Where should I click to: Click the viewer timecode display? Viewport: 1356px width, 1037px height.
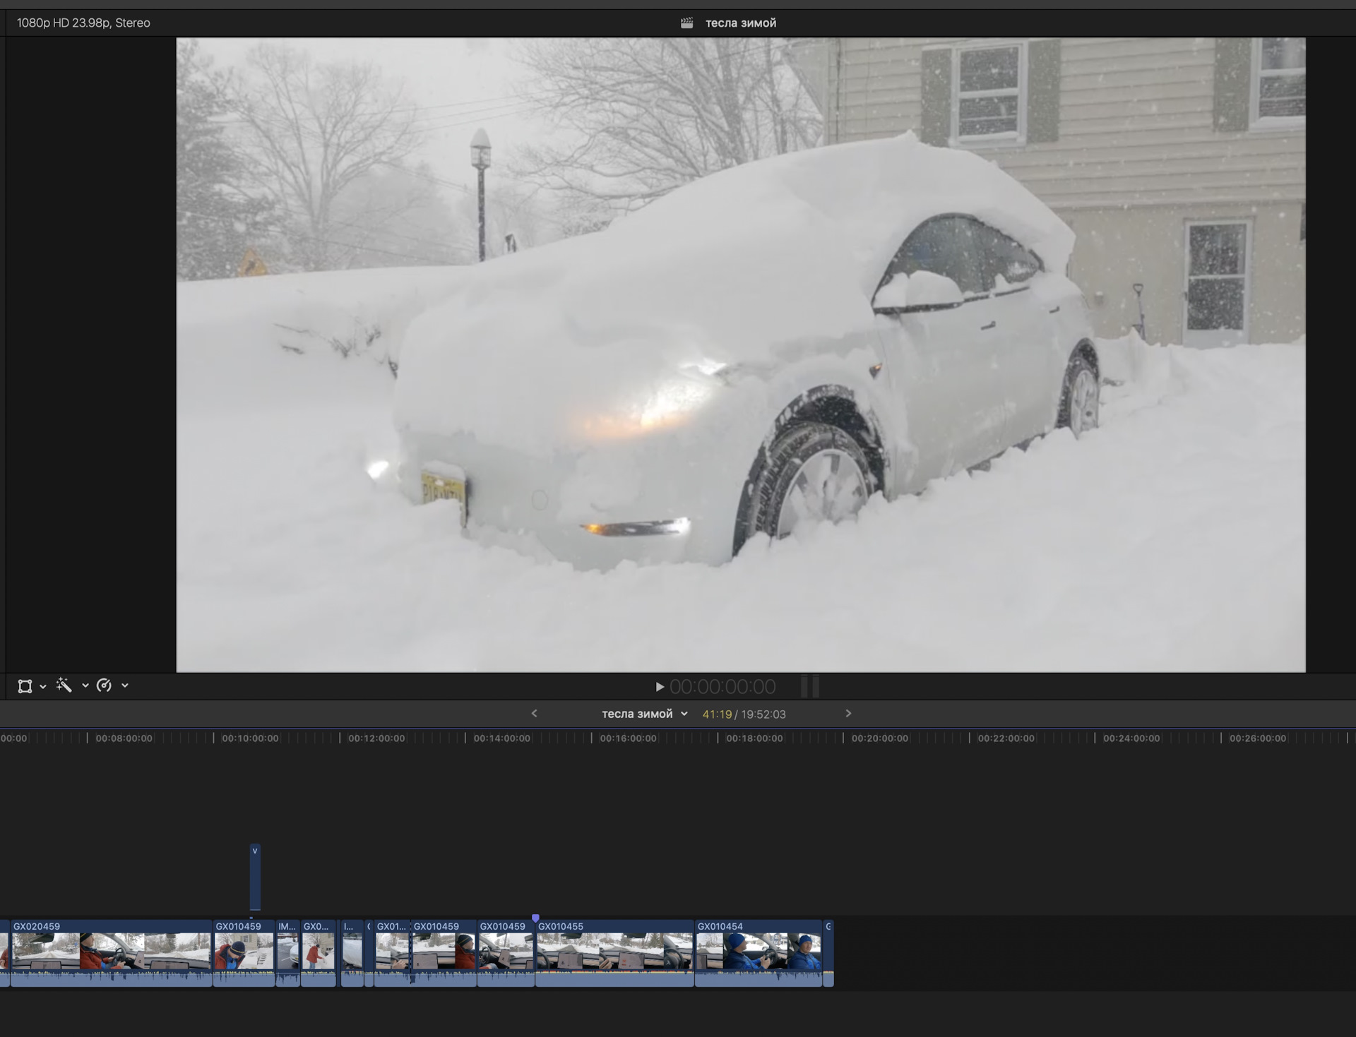pyautogui.click(x=722, y=687)
